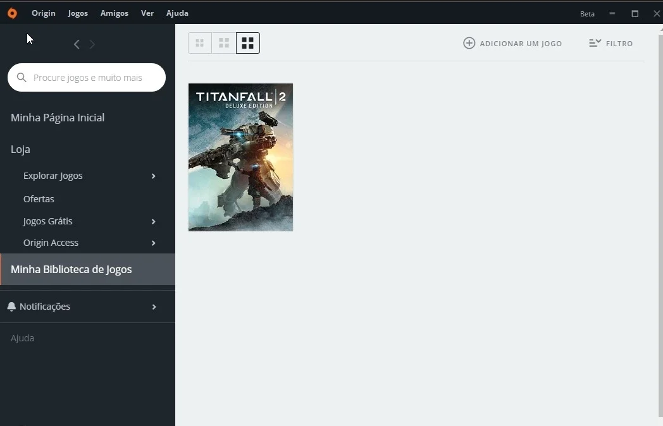Expand the Jogos Grátis submenu arrow
663x426 pixels.
[x=154, y=221]
